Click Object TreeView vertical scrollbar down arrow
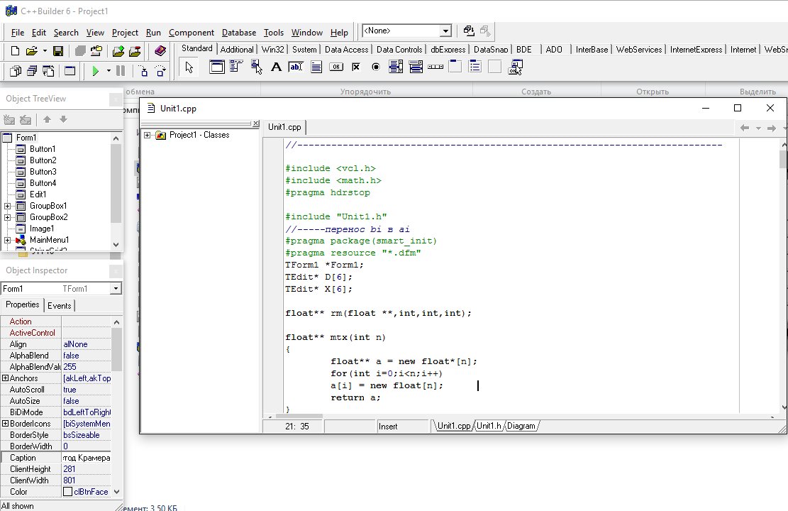This screenshot has height=511, width=788. [116, 245]
